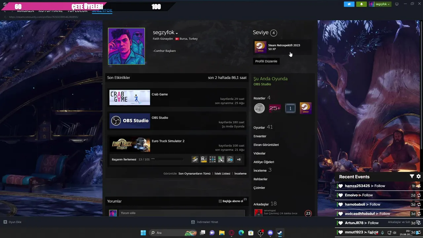423x238 pixels.
Task: Open the Windows Start button
Action: [x=143, y=233]
